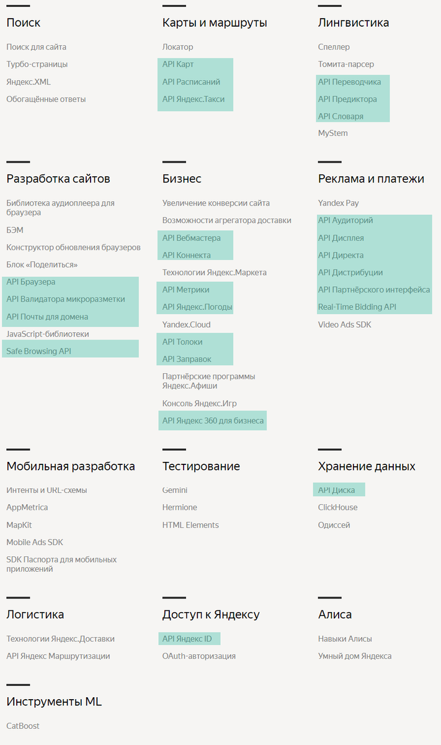Open the Hermione testing tool link
The image size is (441, 745).
(x=179, y=508)
